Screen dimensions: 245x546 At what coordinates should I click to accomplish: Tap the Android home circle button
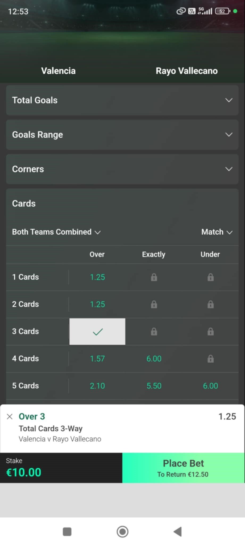122,532
